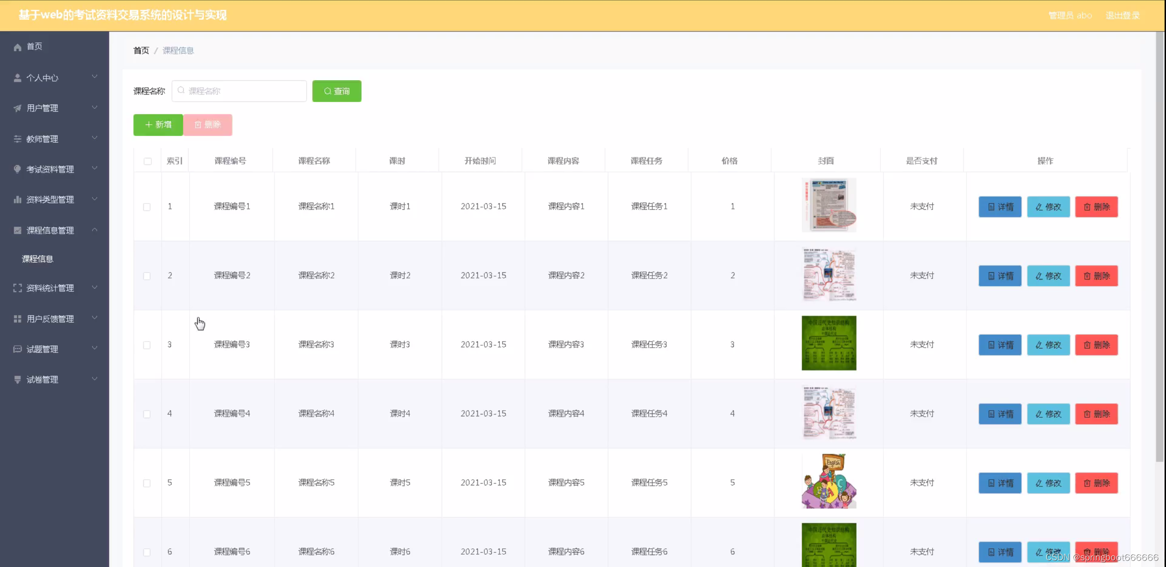The image size is (1166, 567).
Task: Click the person icon for 个人中心
Action: coord(18,78)
